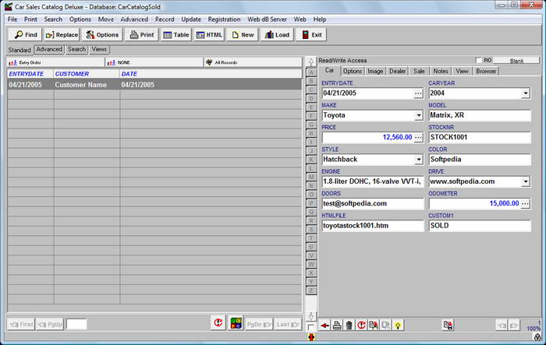Click the HTMLFILE field toyotastock1001.htm
The height and width of the screenshot is (345, 546).
(x=373, y=226)
